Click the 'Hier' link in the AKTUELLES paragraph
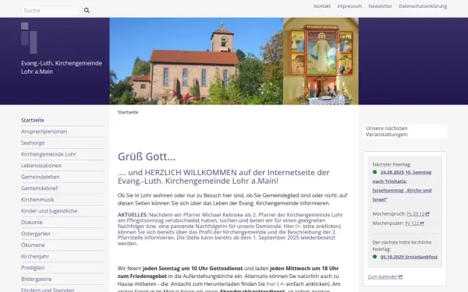 coord(289,226)
